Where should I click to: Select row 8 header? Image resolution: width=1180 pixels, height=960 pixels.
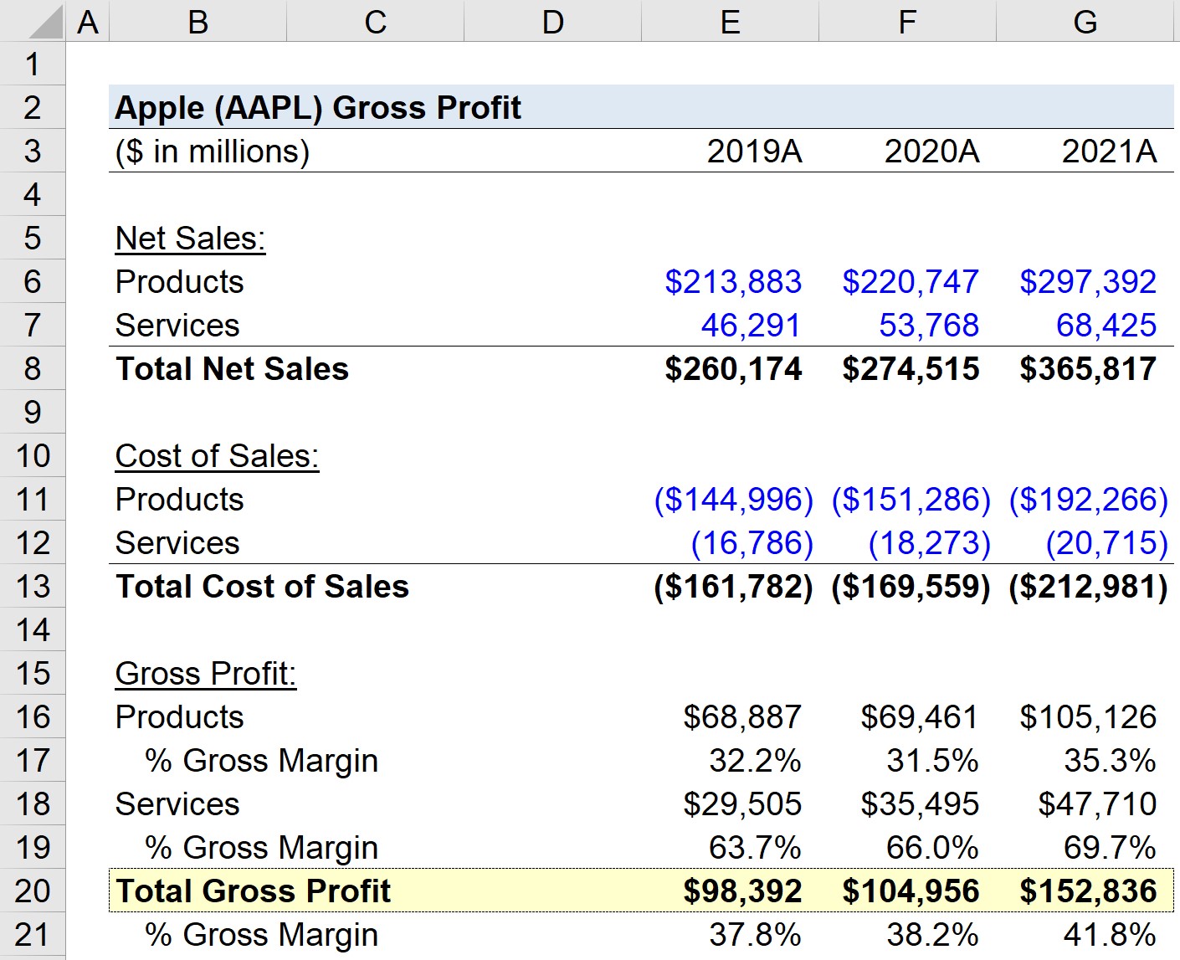click(32, 369)
